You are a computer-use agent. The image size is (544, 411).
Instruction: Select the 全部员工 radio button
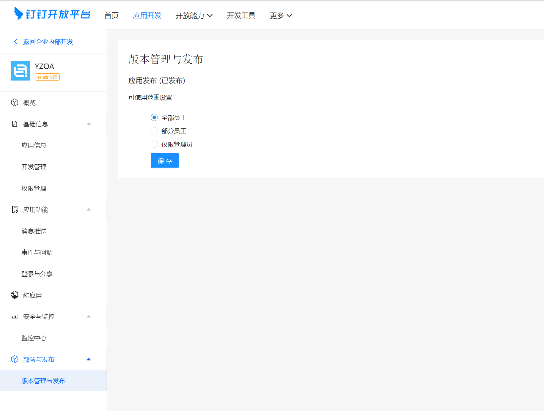[154, 118]
